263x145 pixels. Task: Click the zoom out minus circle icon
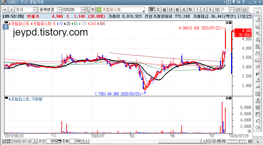click(209, 141)
